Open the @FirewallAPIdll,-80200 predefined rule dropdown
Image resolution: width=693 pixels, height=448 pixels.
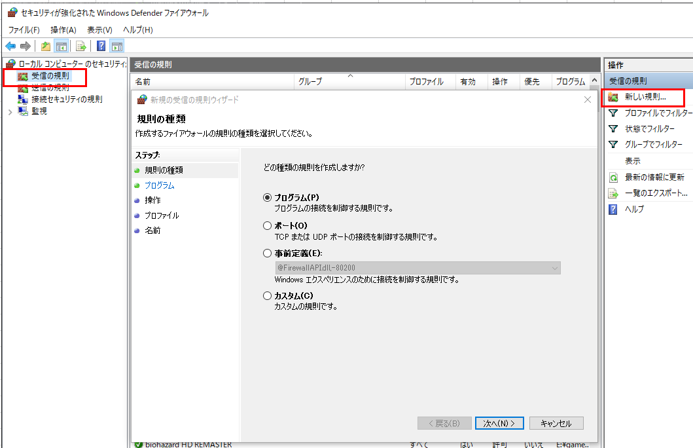[x=554, y=268]
